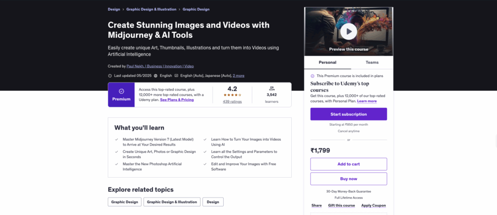Click Gift this course
Viewport: 497px width, 215px height.
coord(341,205)
